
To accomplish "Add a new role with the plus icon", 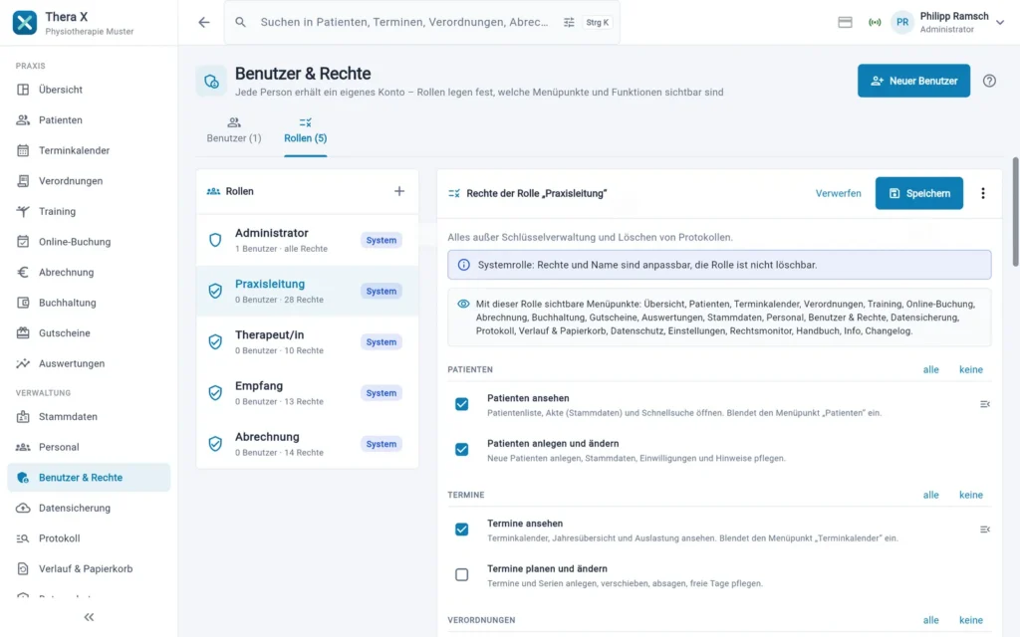I will click(399, 191).
